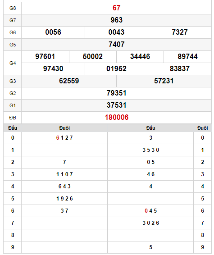Screen dimensions: 214x255
Task: Click the G4 row label
Action: [x=13, y=63]
